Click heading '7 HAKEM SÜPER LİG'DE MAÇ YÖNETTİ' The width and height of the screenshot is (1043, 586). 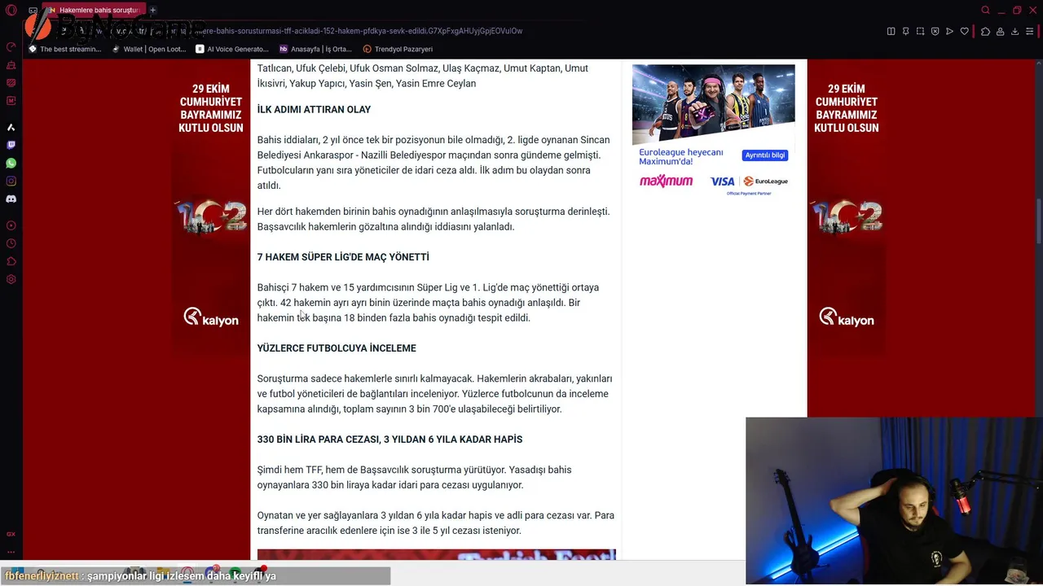[x=343, y=257]
